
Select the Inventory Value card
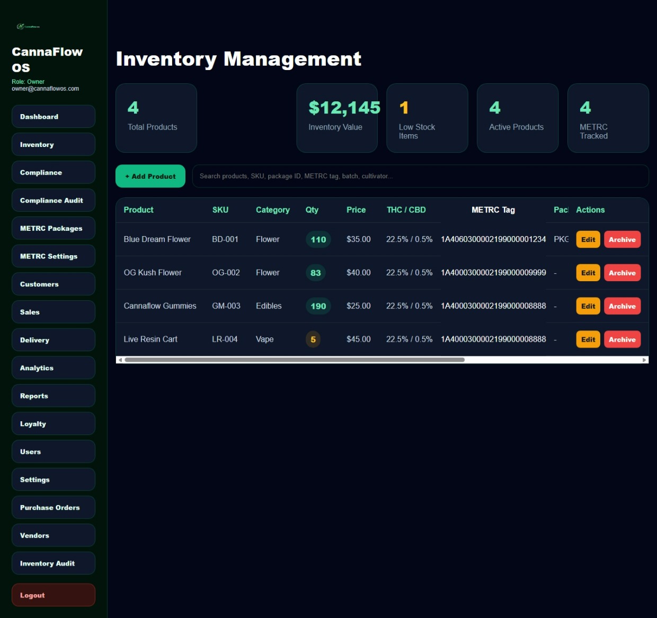point(337,118)
